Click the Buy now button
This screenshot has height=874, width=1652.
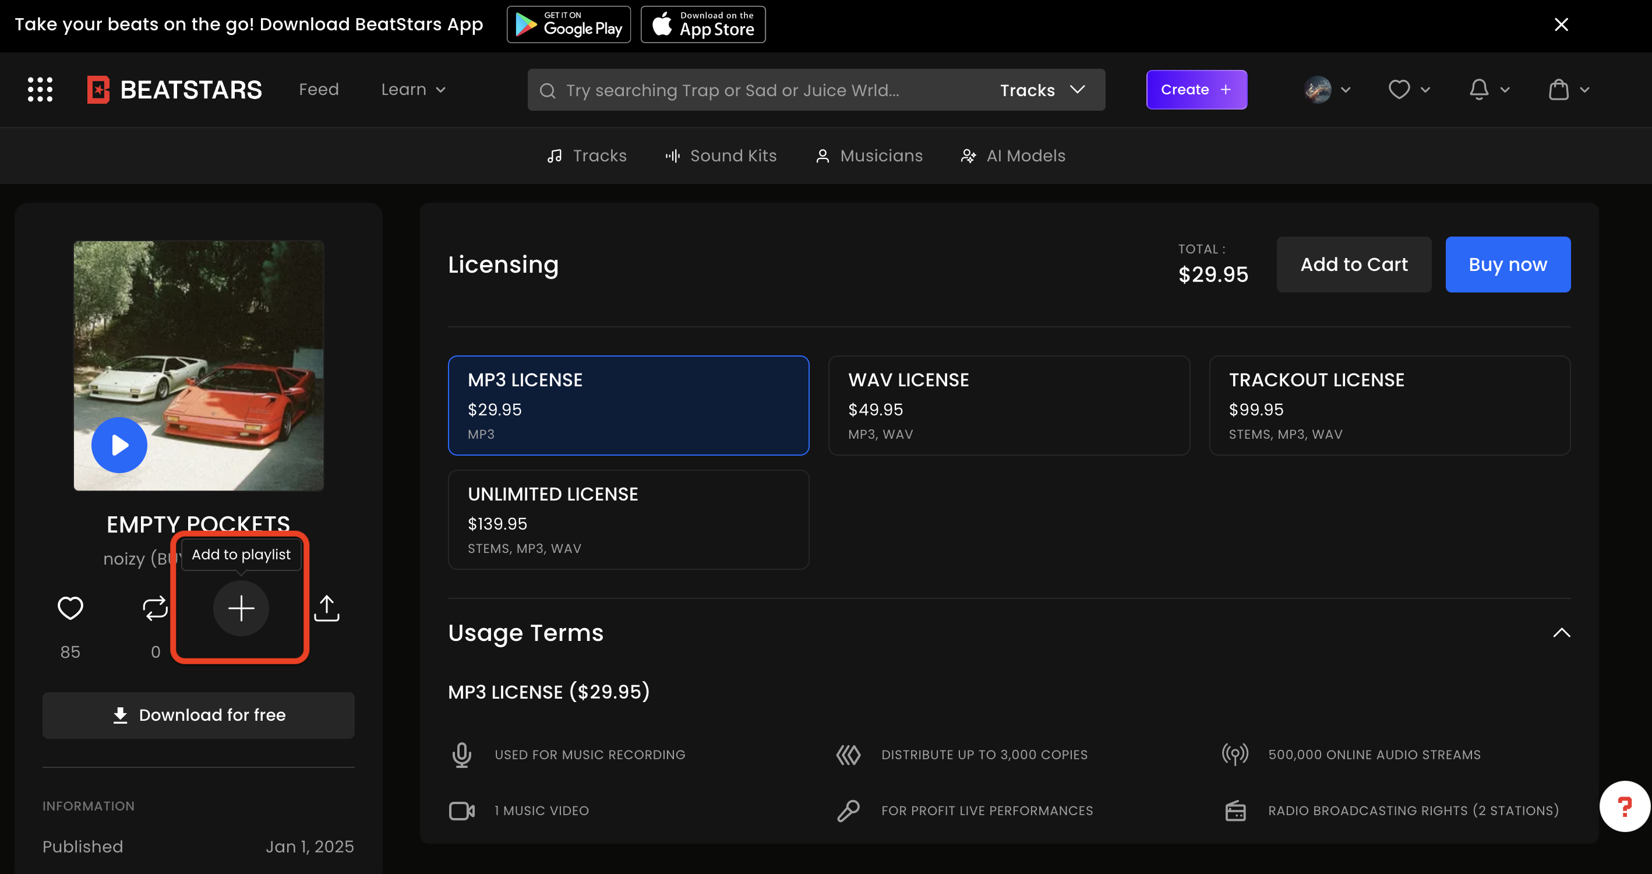point(1507,265)
